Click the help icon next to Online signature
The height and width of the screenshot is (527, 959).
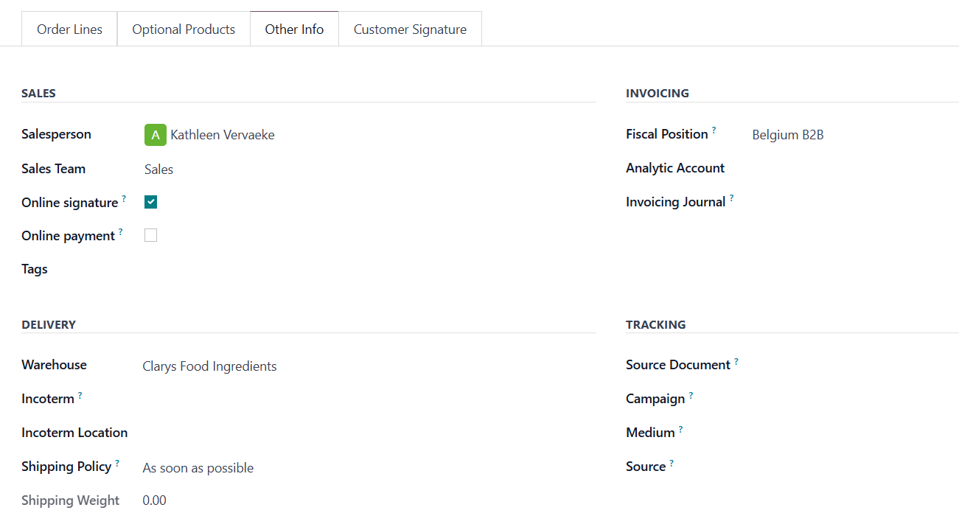(124, 199)
